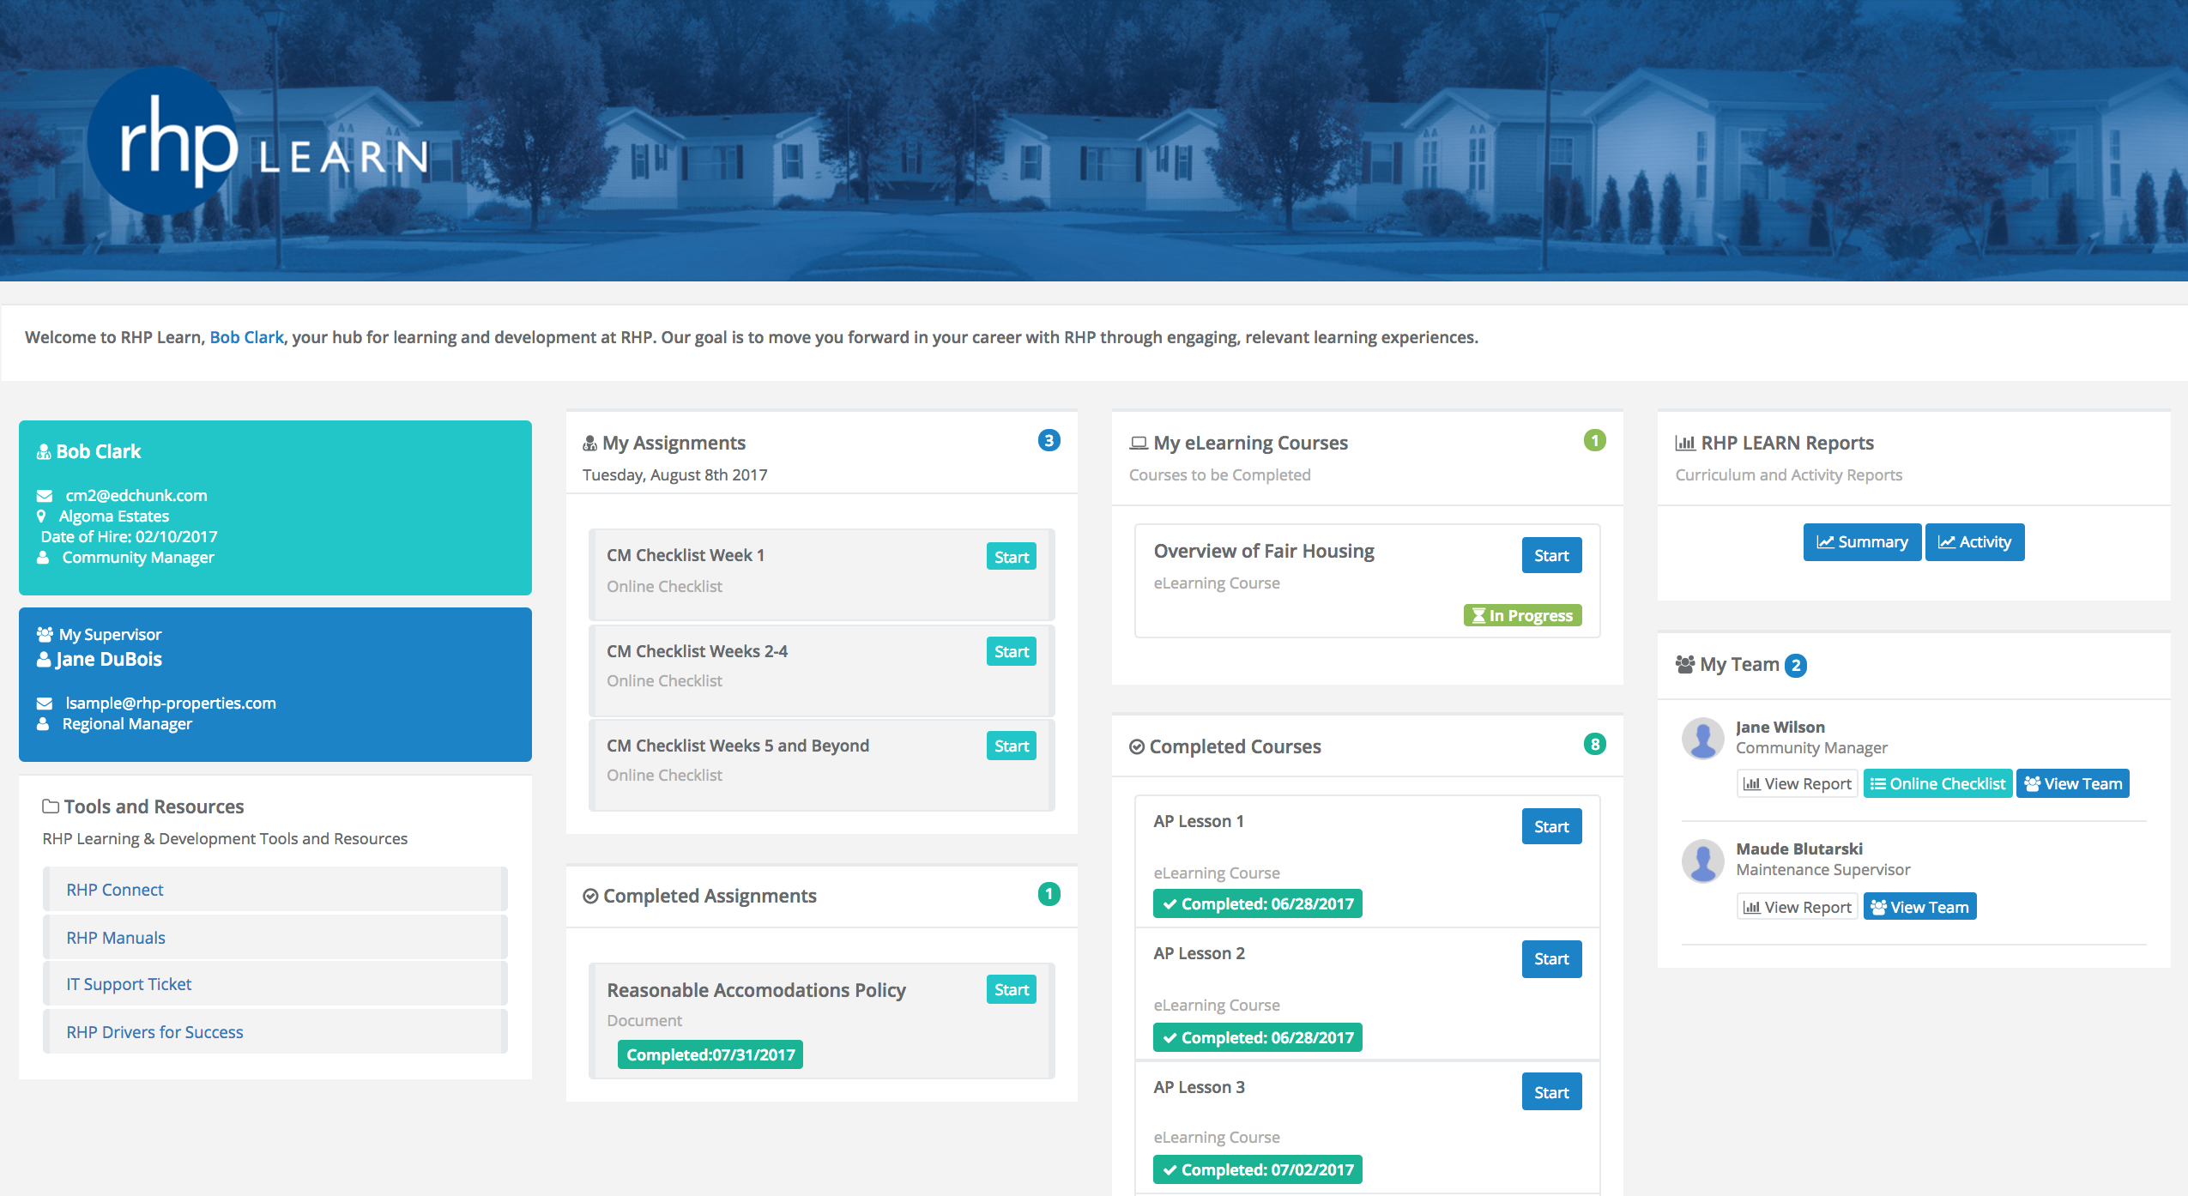Start AP Lesson 3 course
The height and width of the screenshot is (1196, 2188).
(x=1551, y=1092)
